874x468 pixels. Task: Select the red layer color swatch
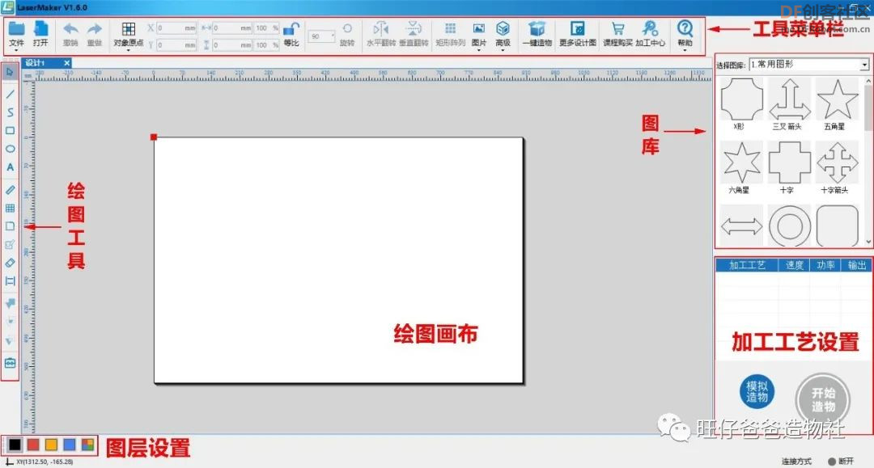[x=33, y=445]
